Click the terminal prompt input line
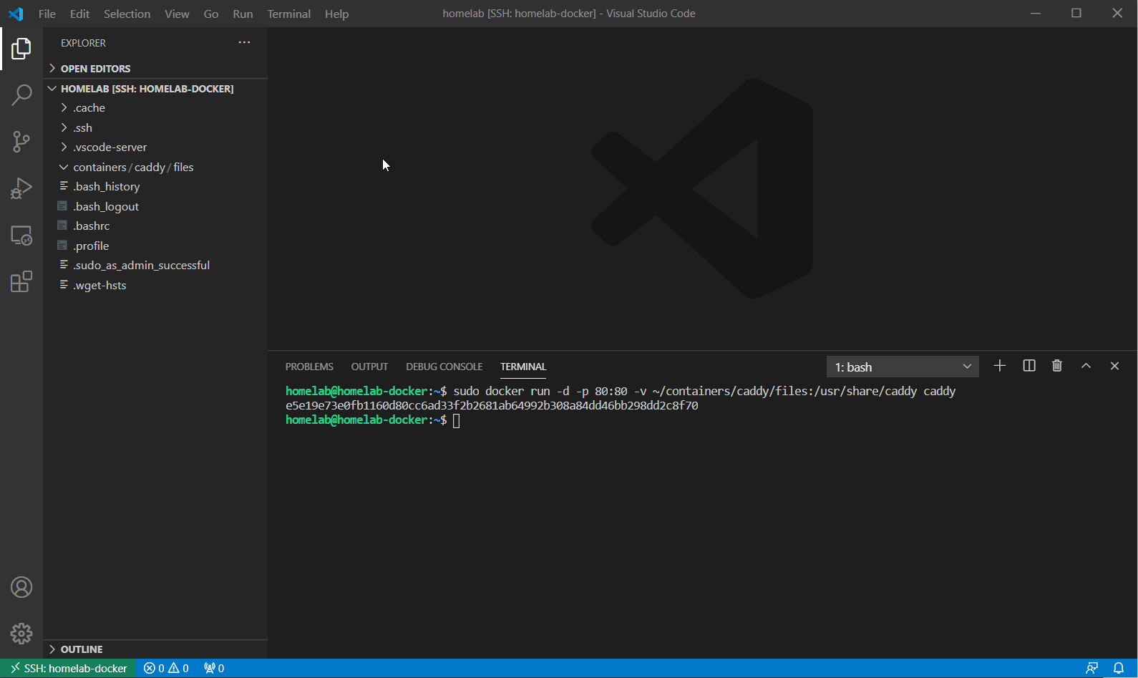 pyautogui.click(x=373, y=420)
